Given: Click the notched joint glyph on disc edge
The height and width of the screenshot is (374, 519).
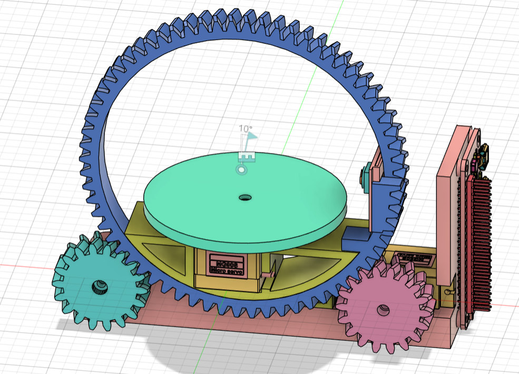Looking at the screenshot, I should pyautogui.click(x=246, y=157).
